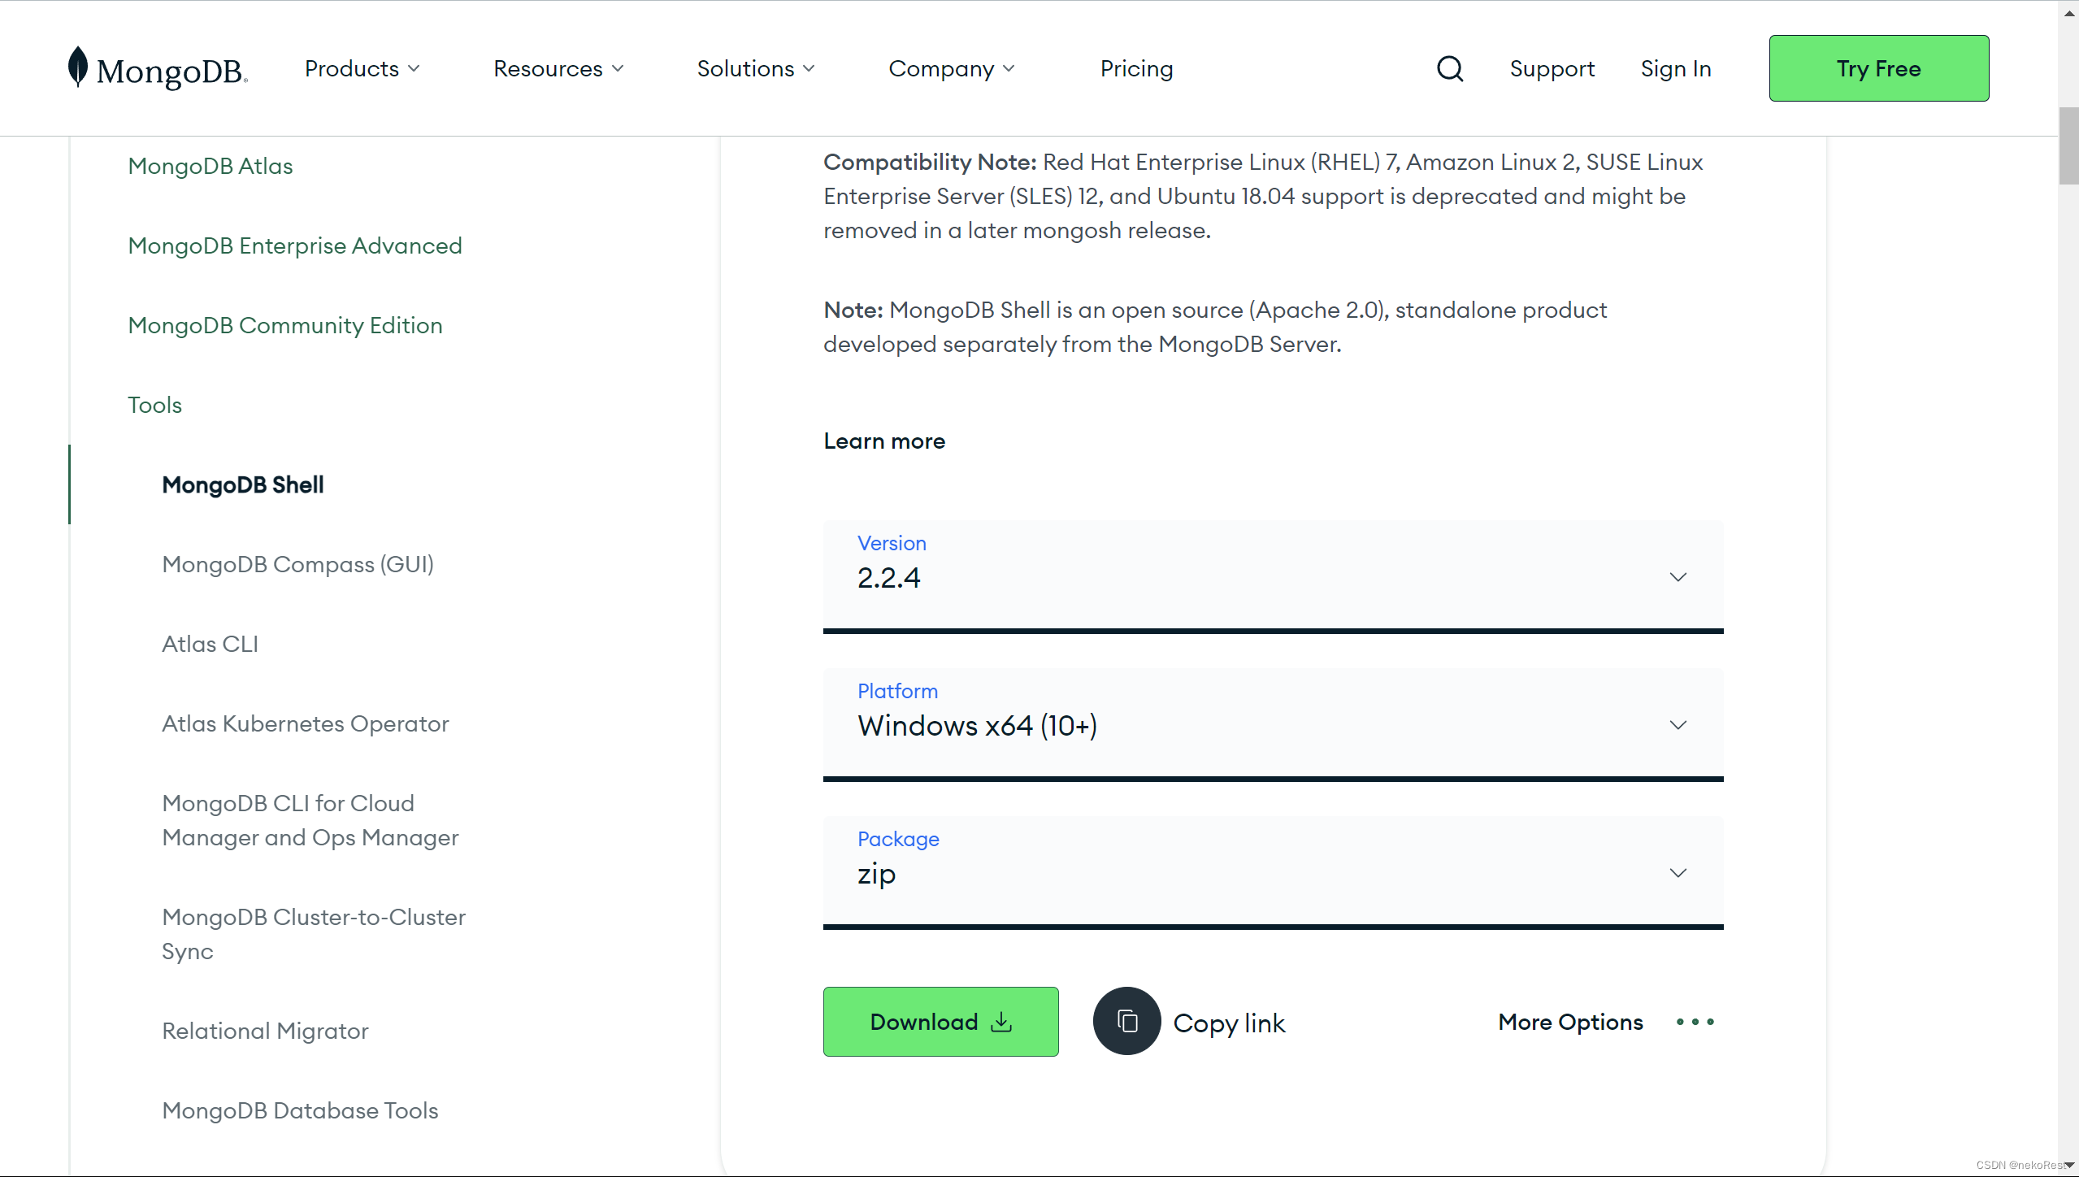
Task: Click the vertical page scrollbar thumb
Action: pos(2068,146)
